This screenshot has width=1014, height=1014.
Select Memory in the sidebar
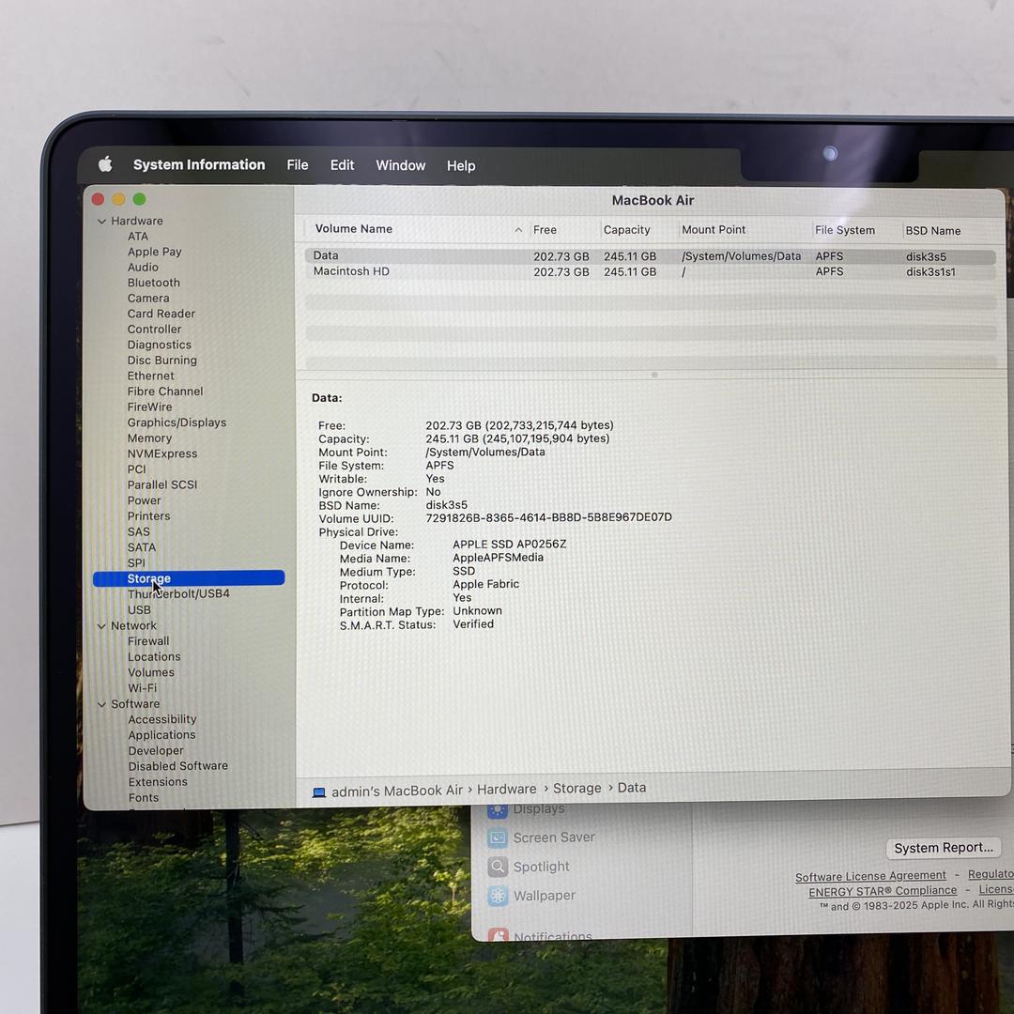149,438
